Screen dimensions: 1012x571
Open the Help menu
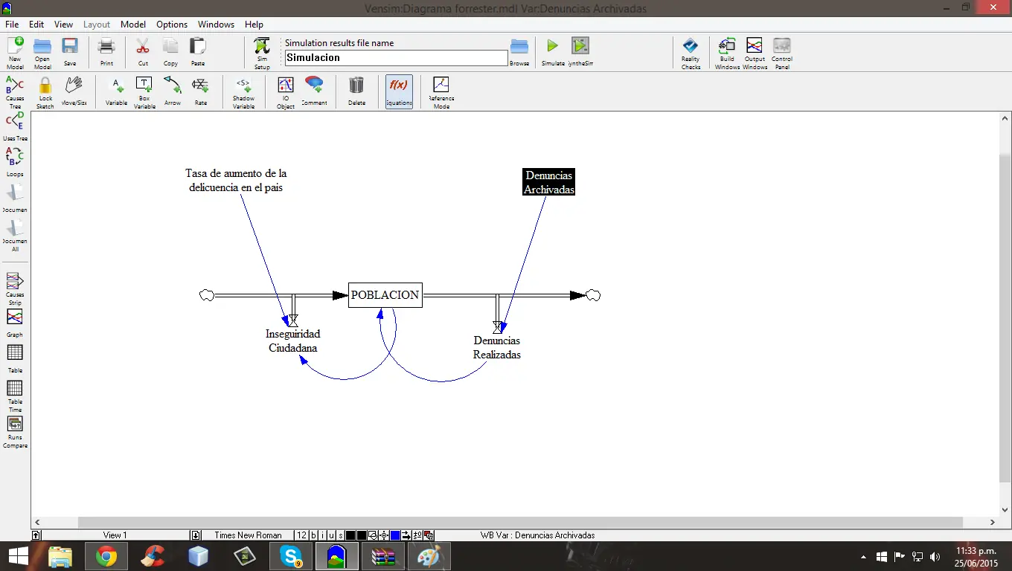[x=254, y=25]
